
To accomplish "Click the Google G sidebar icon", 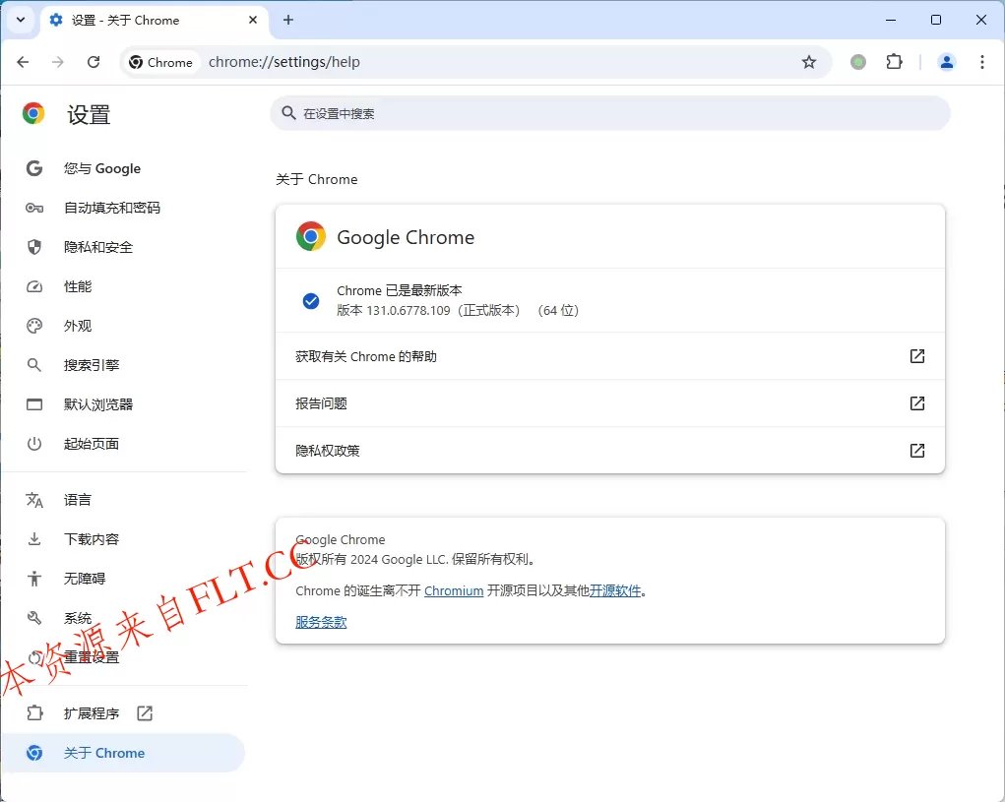I will [34, 168].
